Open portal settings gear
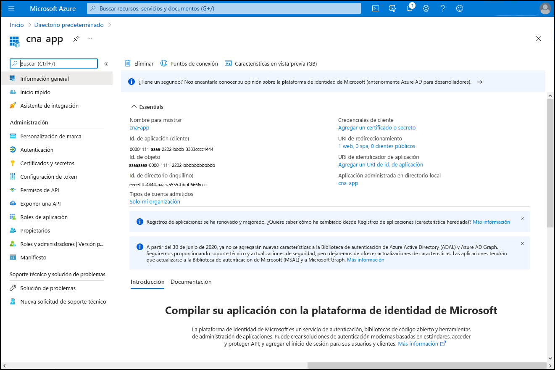Viewport: 555px width, 370px height. (426, 8)
